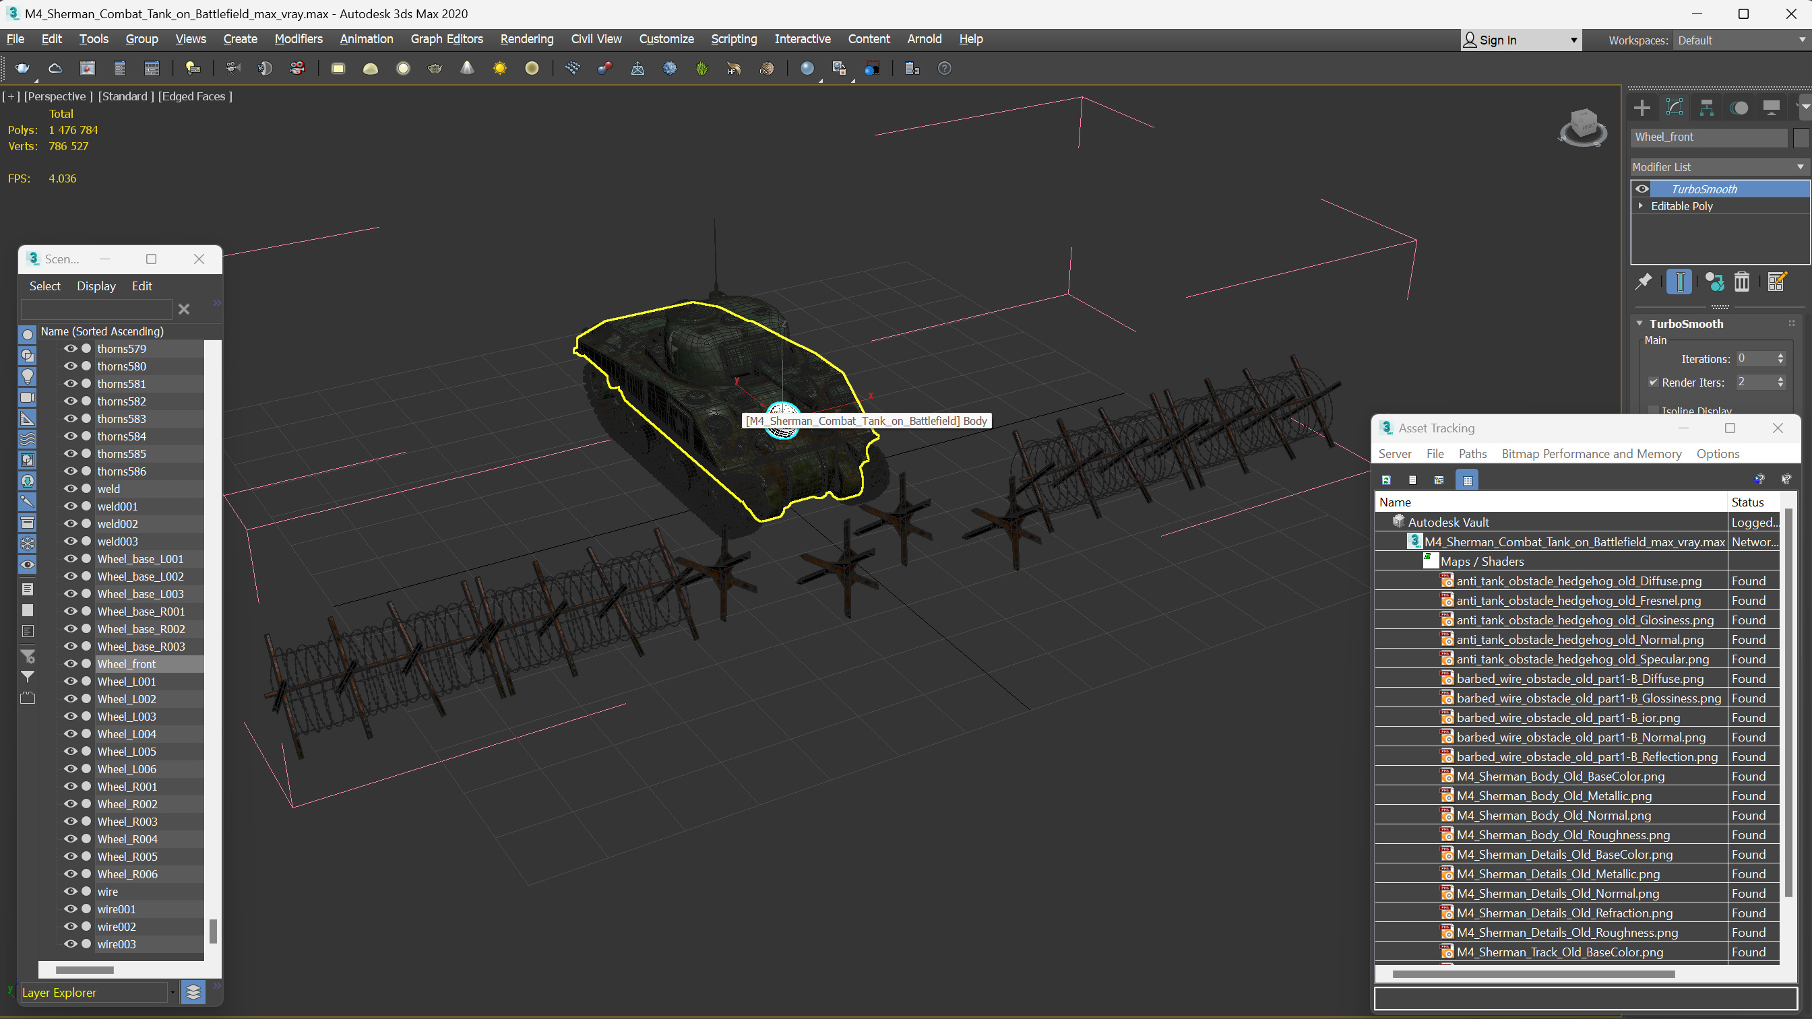1812x1019 pixels.
Task: Clear the Scene Explorer search filter
Action: pyautogui.click(x=183, y=308)
